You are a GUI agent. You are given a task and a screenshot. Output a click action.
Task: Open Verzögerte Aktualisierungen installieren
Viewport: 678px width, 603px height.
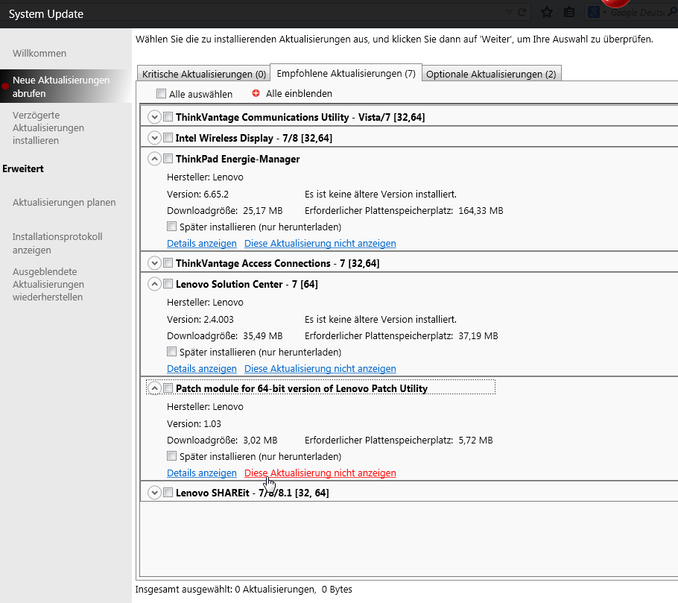tap(48, 127)
